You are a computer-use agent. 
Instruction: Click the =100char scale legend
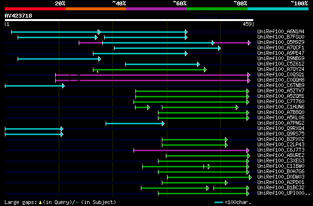[233, 202]
